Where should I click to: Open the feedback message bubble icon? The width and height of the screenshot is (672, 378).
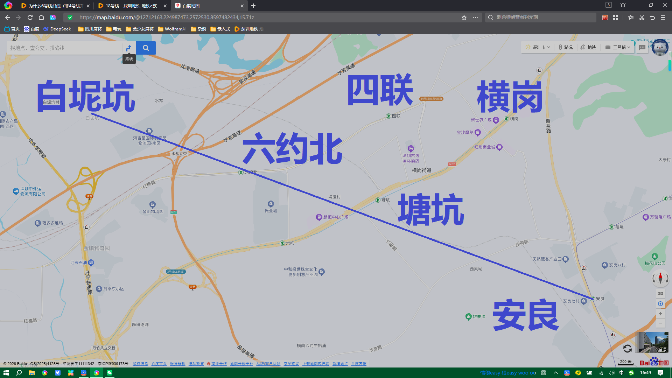[642, 47]
